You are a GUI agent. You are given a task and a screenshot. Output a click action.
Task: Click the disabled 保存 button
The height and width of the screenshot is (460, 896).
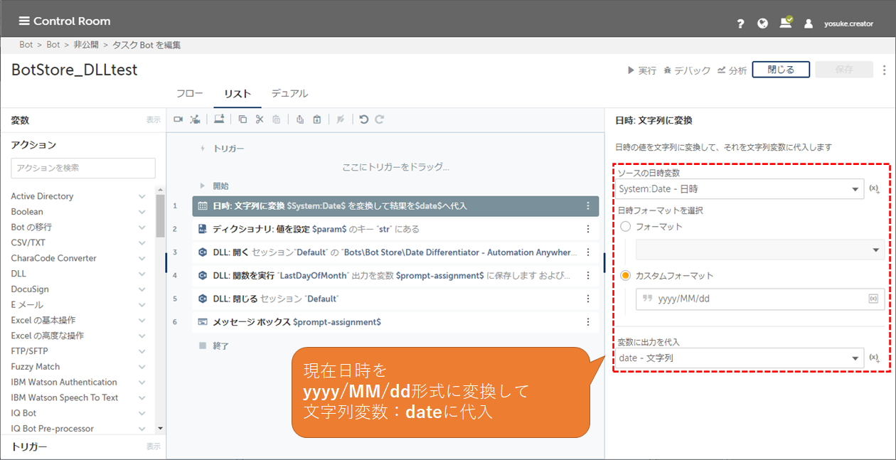844,70
